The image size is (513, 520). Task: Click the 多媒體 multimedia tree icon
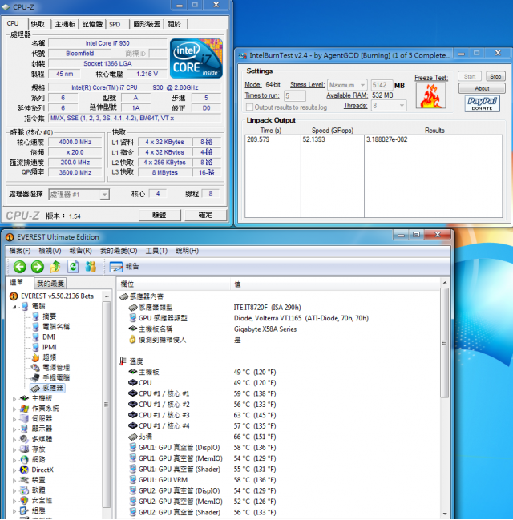[x=24, y=439]
